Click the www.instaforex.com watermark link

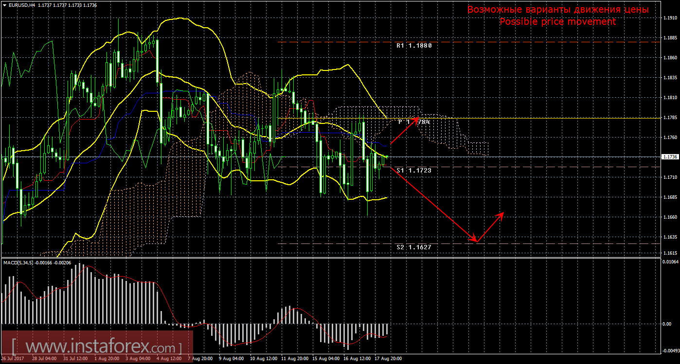96,347
